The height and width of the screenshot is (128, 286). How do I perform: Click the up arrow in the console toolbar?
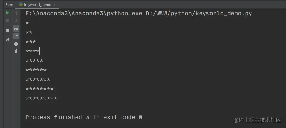16,13
